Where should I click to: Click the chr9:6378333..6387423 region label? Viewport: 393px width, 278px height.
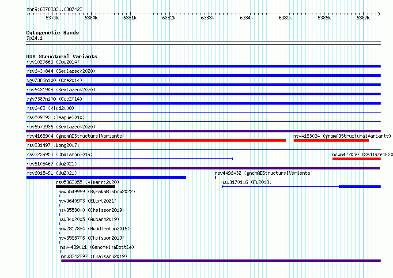[54, 9]
